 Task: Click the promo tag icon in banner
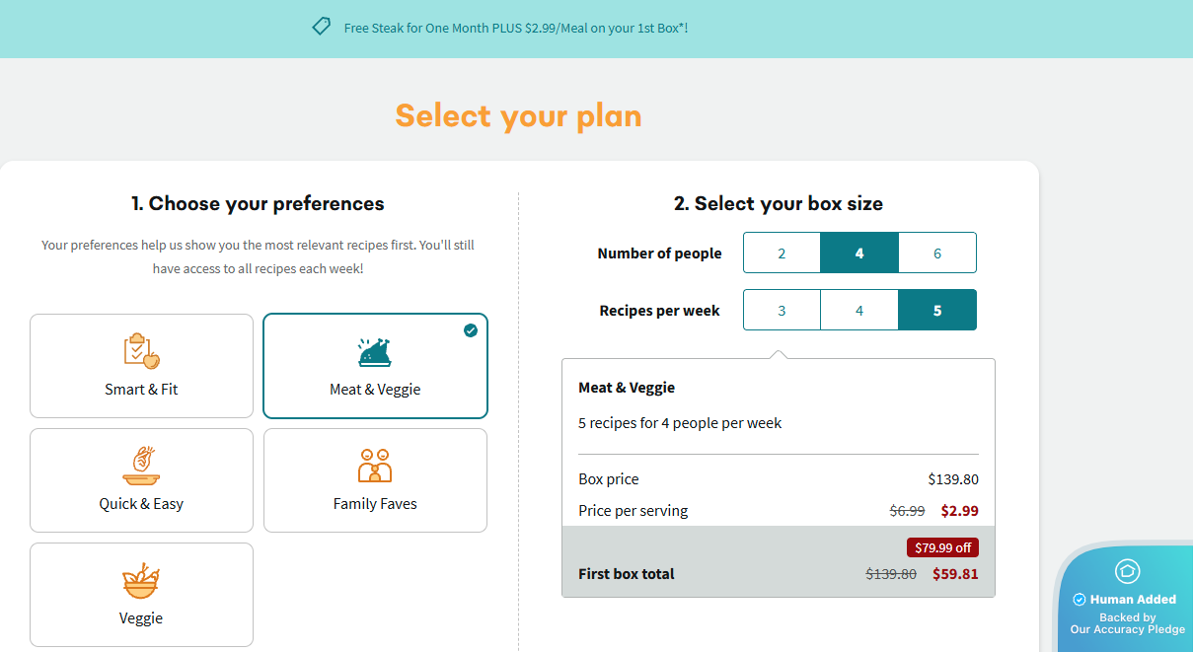point(322,27)
